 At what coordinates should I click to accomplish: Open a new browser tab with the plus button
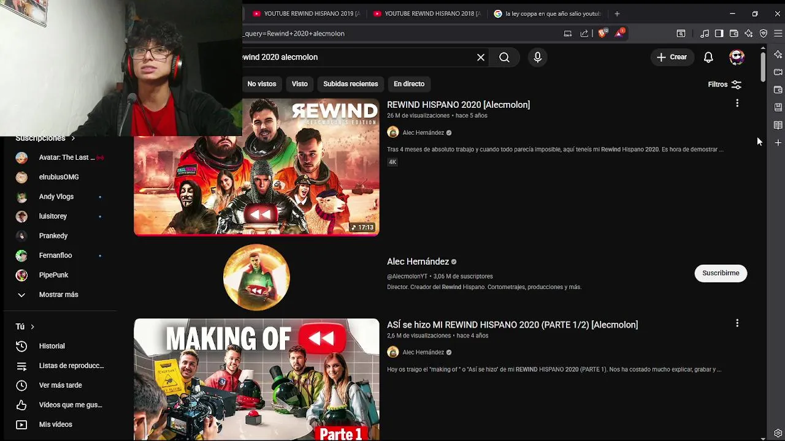[617, 13]
